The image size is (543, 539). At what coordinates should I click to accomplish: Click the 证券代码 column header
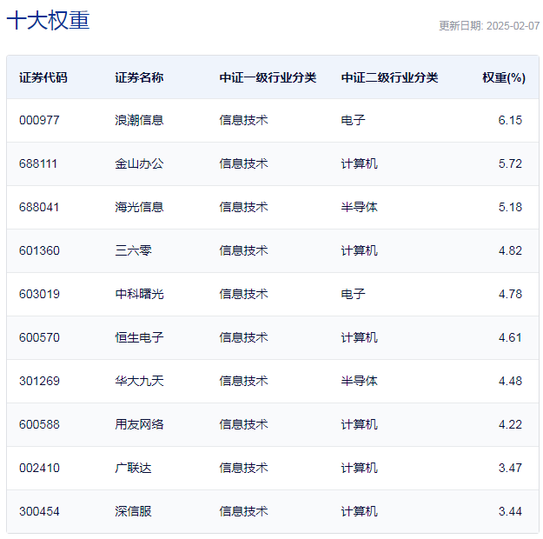click(x=43, y=77)
